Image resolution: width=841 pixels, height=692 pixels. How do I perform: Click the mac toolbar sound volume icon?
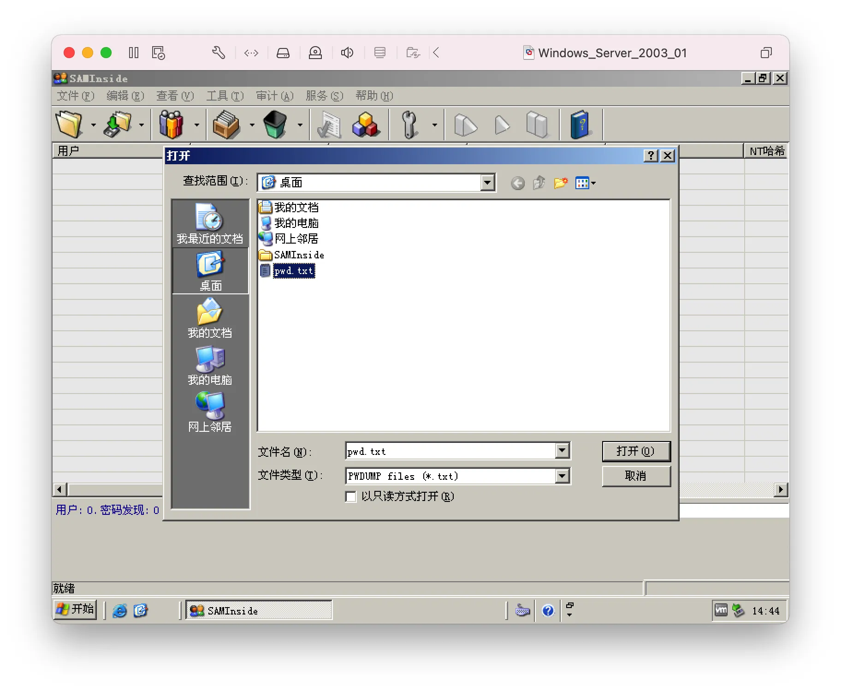[x=347, y=53]
